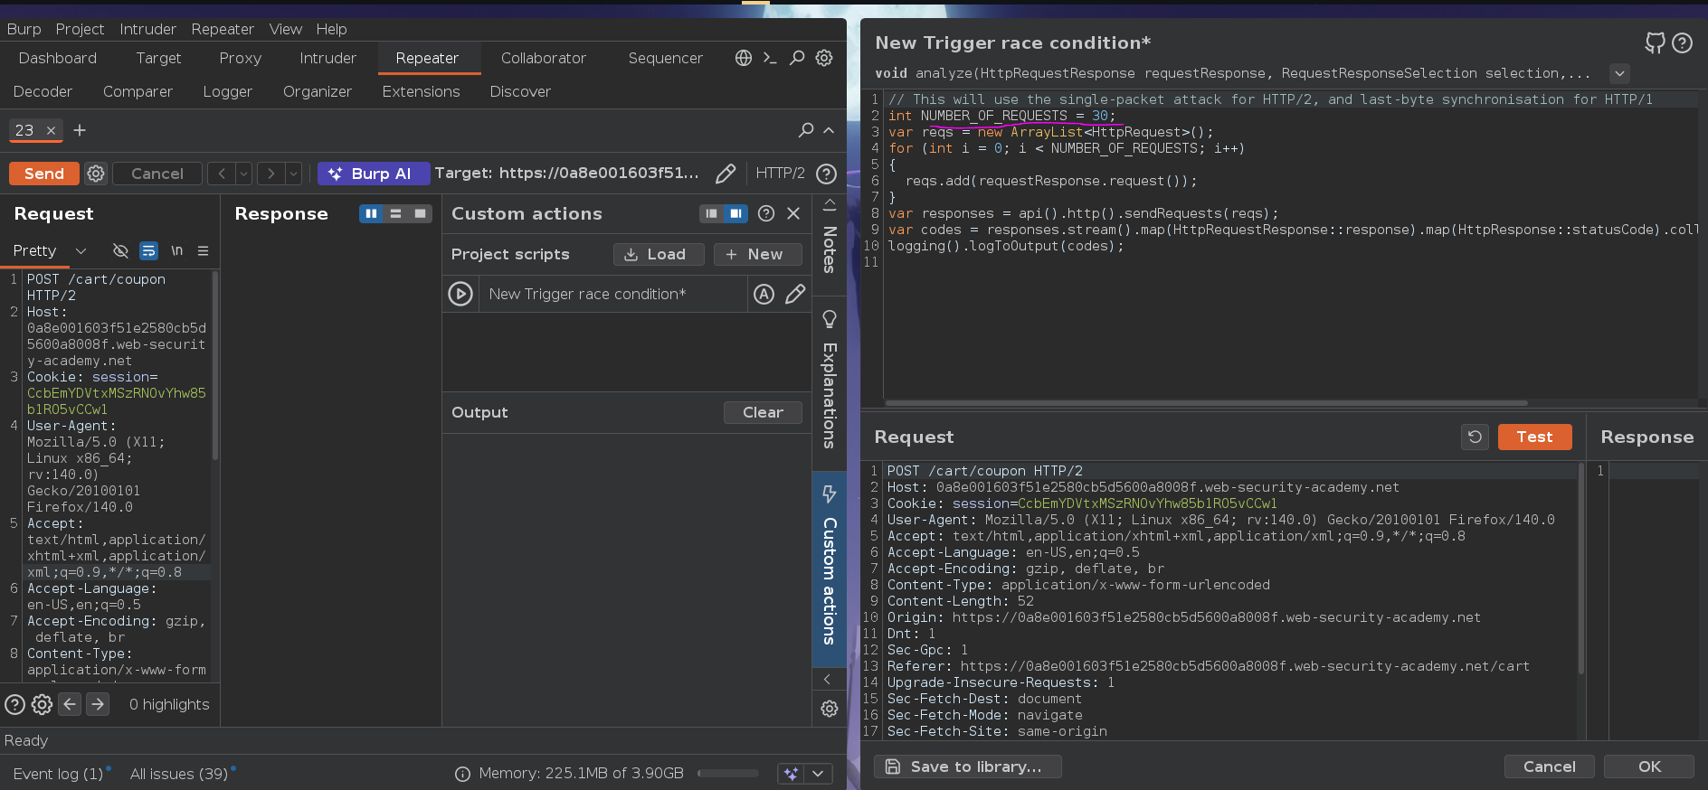Toggle hide non-printable characters eye-slash icon
Viewport: 1708px width, 790px height.
coord(120,250)
